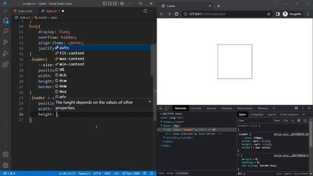The width and height of the screenshot is (313, 176).
Task: Open editor More Actions ellipsis
Action: pyautogui.click(x=151, y=11)
